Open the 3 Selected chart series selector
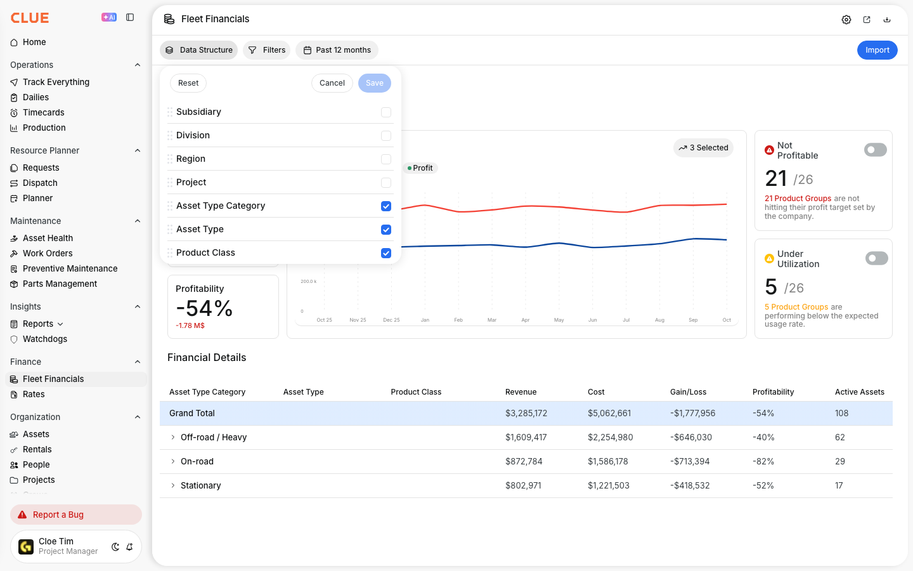 tap(703, 148)
